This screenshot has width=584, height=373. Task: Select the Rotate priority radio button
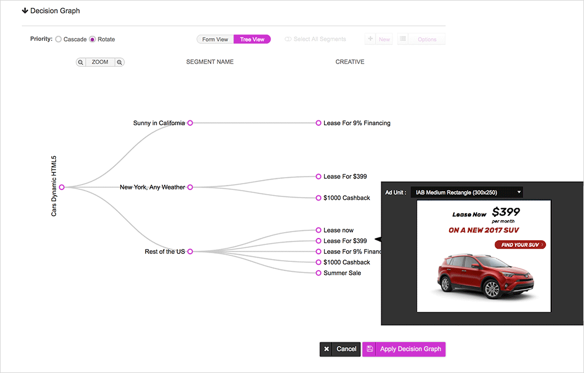pyautogui.click(x=92, y=39)
